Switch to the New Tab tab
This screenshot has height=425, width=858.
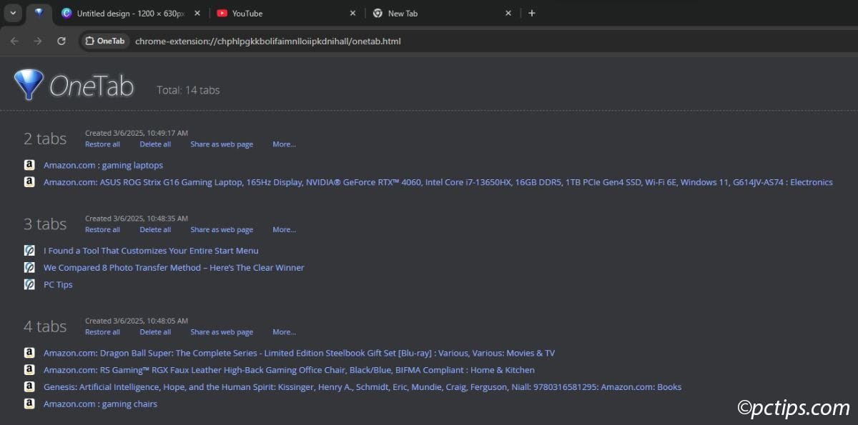tap(403, 13)
